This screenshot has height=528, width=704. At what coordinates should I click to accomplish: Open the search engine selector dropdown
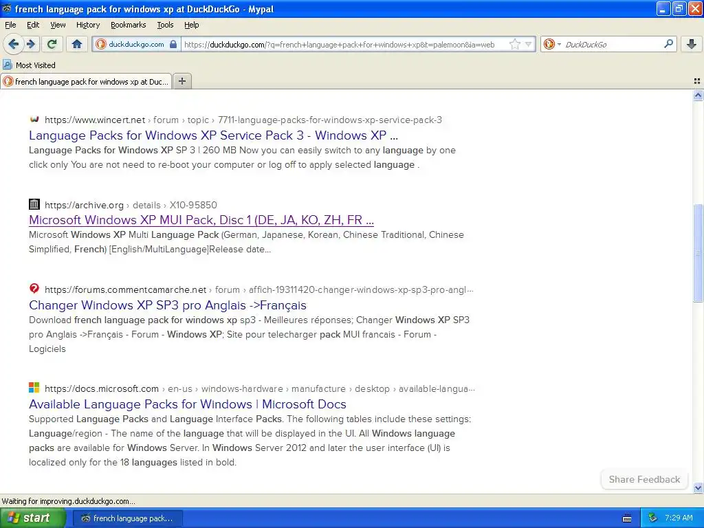552,44
